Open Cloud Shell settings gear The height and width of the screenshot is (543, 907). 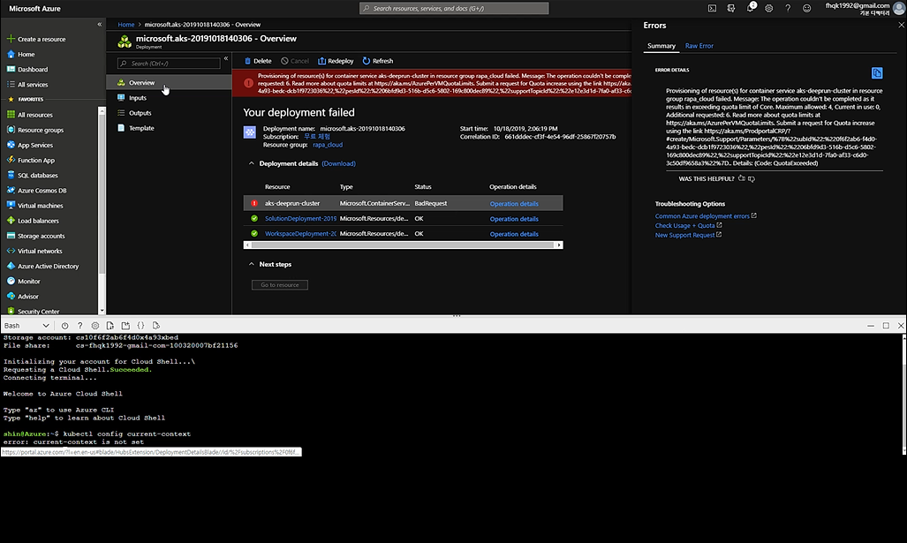coord(94,326)
